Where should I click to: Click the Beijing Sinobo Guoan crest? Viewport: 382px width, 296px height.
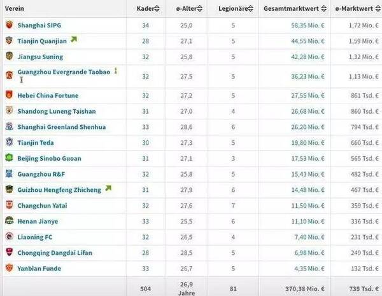pos(9,158)
